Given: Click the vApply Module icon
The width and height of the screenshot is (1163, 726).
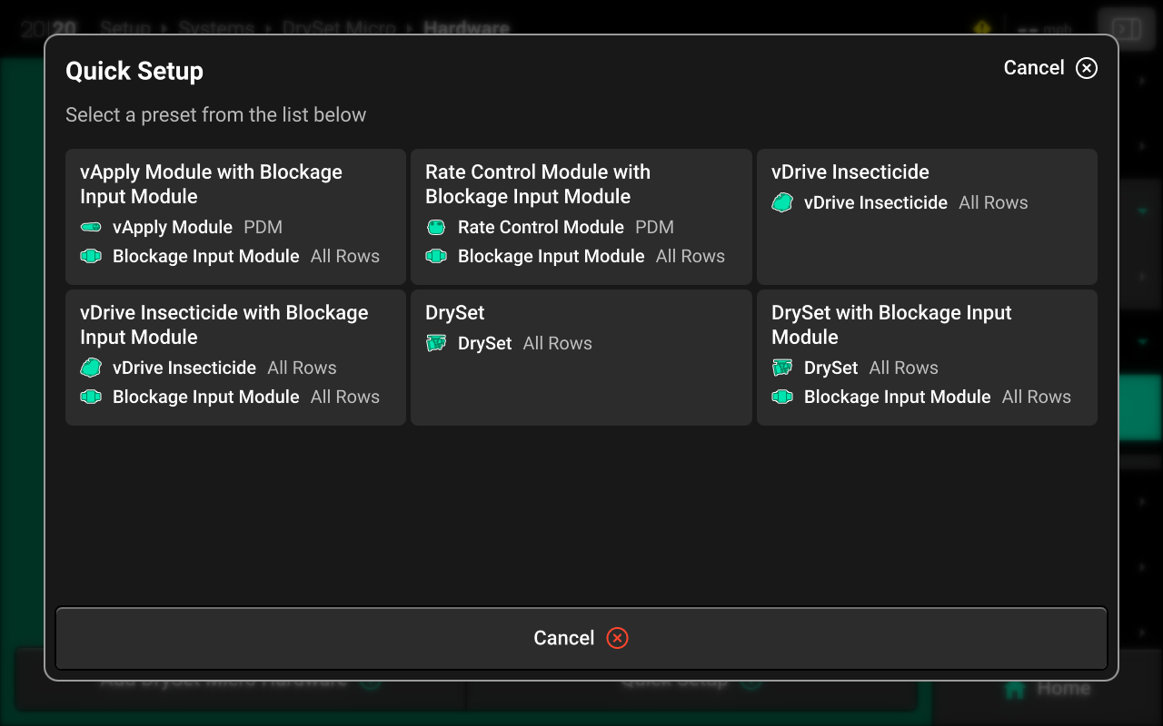Looking at the screenshot, I should [91, 227].
